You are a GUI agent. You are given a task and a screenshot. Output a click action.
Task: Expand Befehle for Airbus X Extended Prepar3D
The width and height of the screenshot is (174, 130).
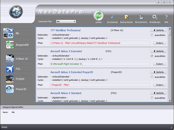[158, 72]
